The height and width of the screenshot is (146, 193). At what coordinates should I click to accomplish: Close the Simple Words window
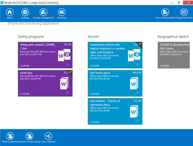pos(188,3)
